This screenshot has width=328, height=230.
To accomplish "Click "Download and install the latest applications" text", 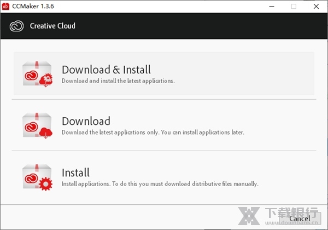I will (118, 81).
